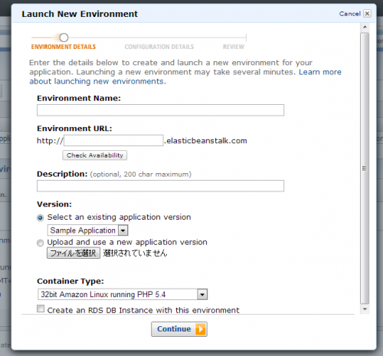
Task: Go to Review step
Action: pyautogui.click(x=234, y=47)
